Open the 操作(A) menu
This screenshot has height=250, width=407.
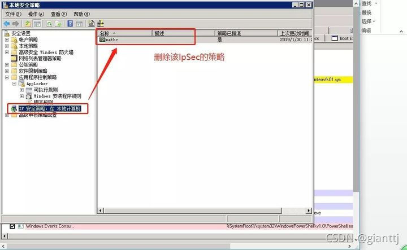click(36, 14)
